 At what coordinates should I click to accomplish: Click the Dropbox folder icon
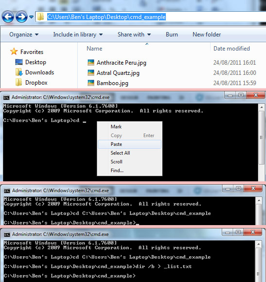tap(18, 82)
